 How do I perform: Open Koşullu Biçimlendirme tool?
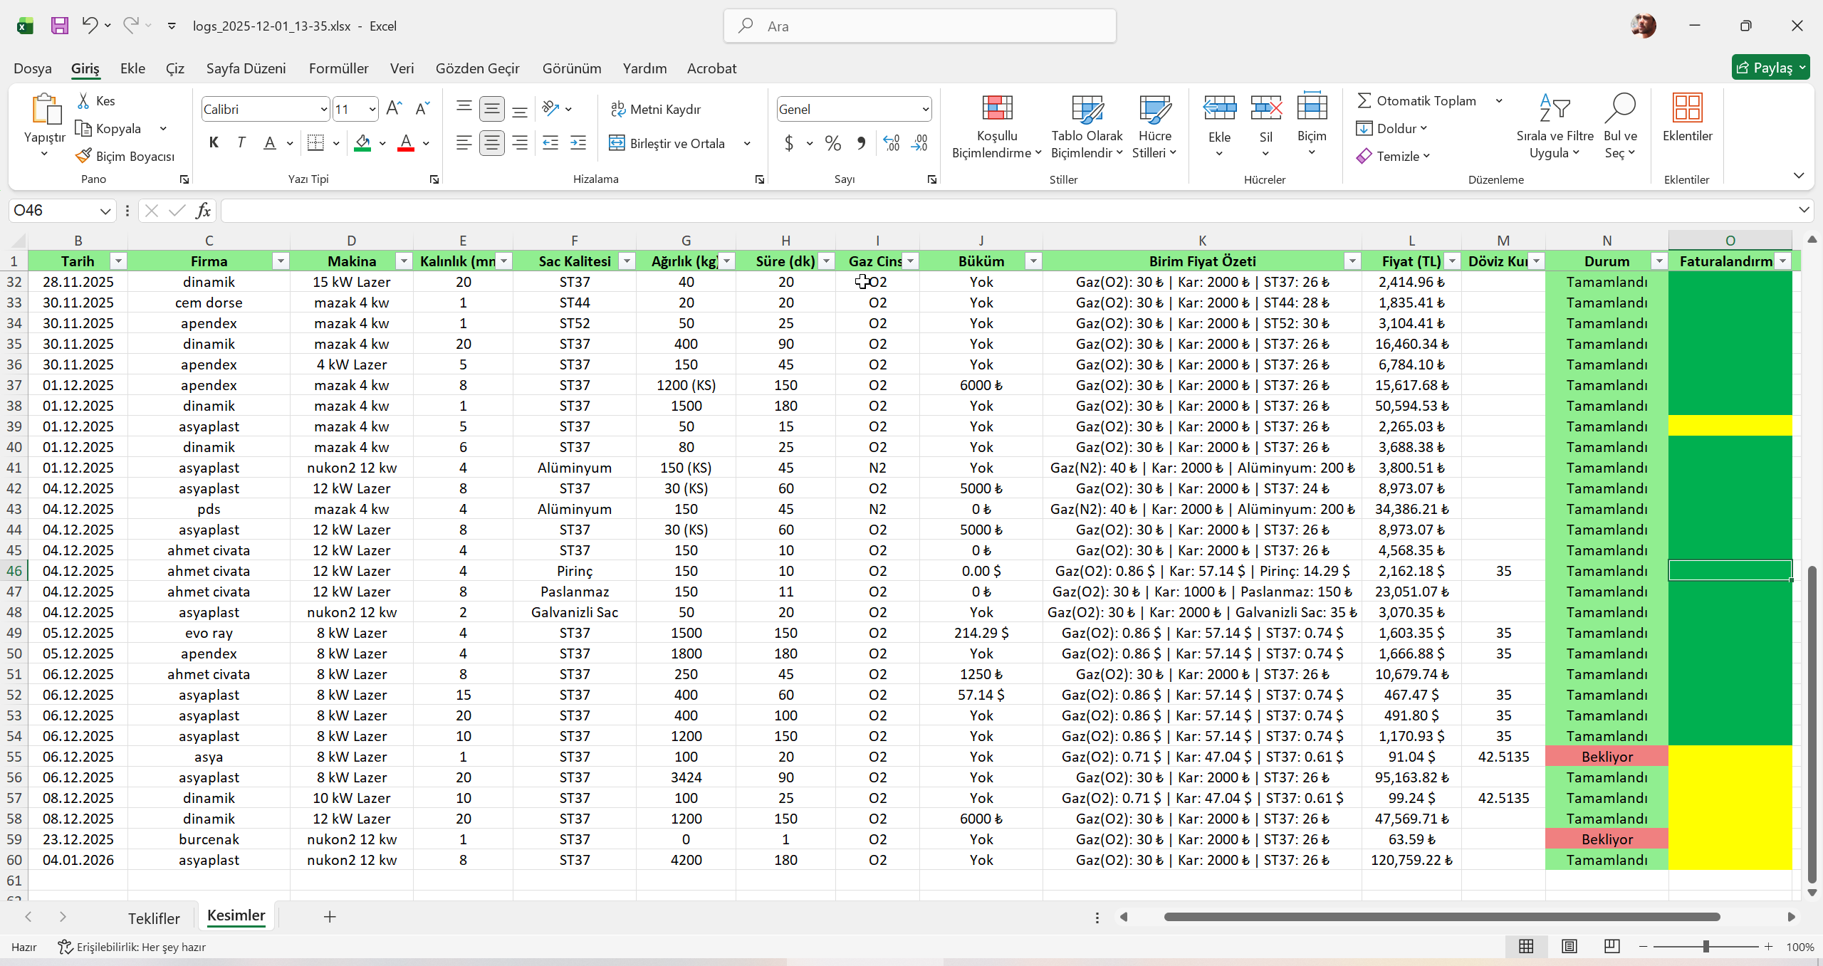pyautogui.click(x=996, y=128)
